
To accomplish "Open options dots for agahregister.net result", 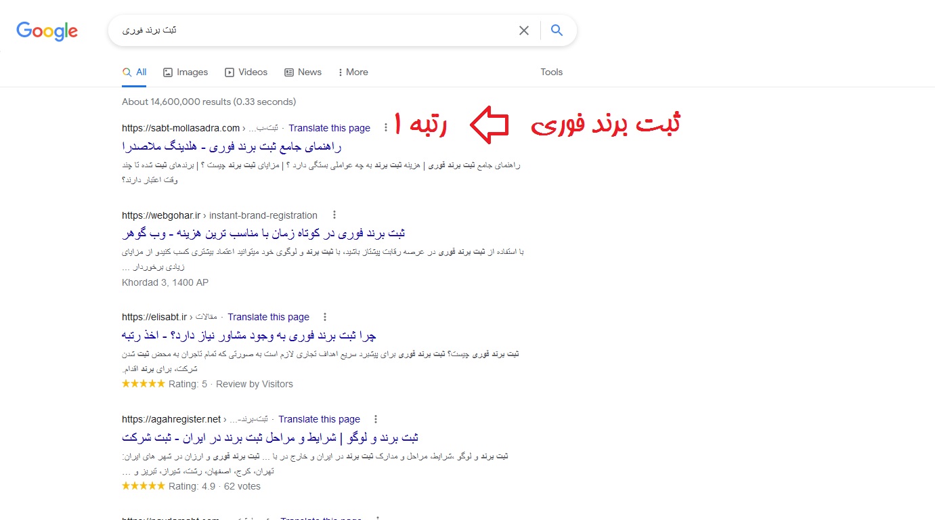I will [376, 419].
